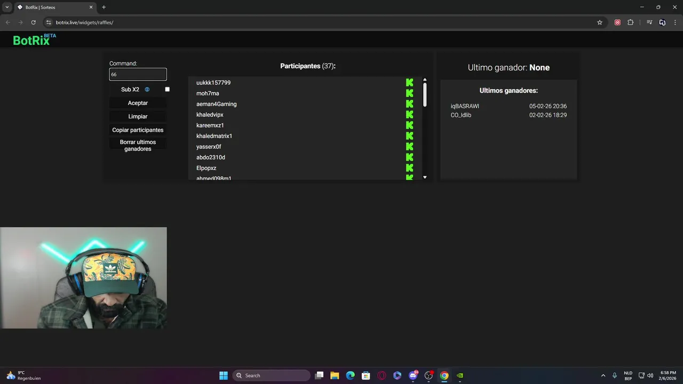Viewport: 683px width, 384px height.
Task: Click the NLD BEP language indicator
Action: [x=628, y=375]
